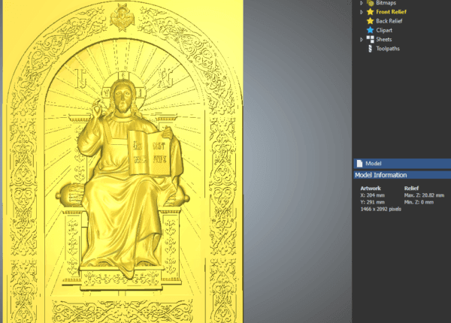Click the Model document icon
The width and height of the screenshot is (451, 323).
coord(359,164)
